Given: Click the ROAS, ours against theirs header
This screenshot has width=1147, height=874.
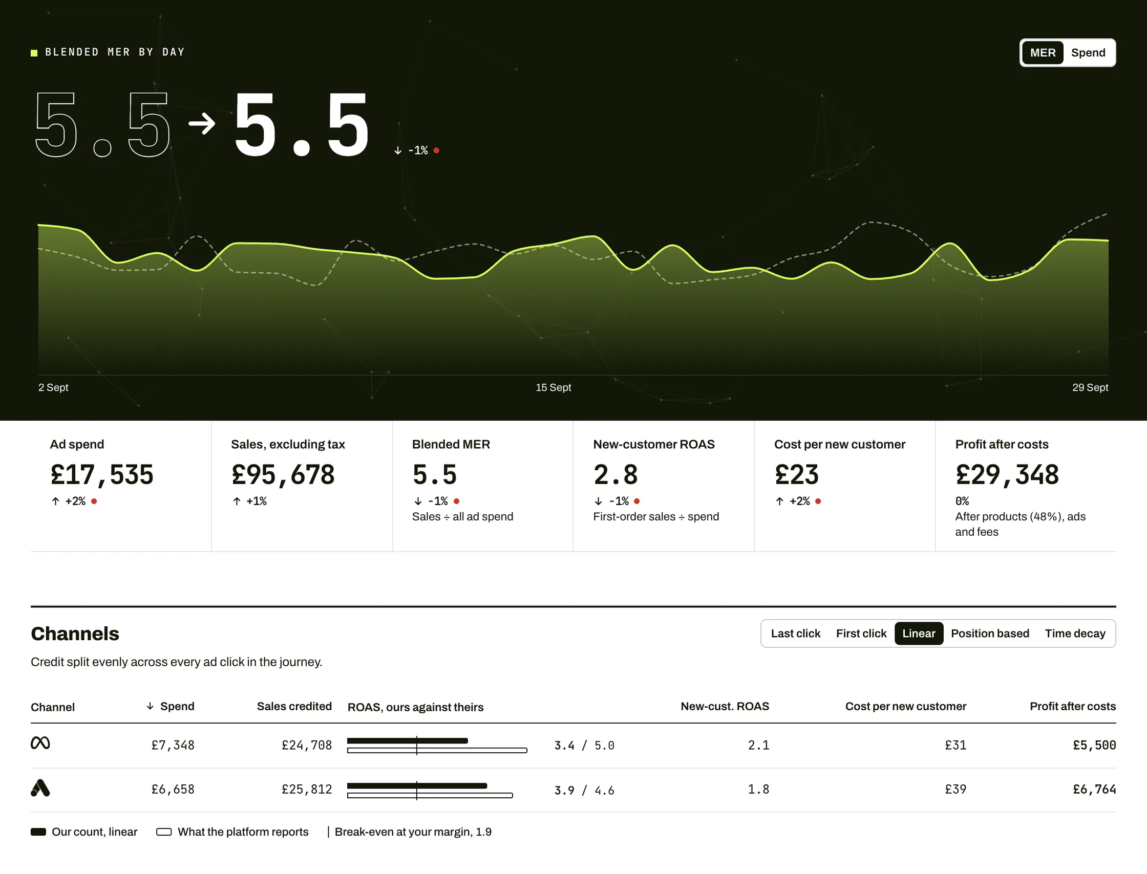Looking at the screenshot, I should click(x=415, y=707).
